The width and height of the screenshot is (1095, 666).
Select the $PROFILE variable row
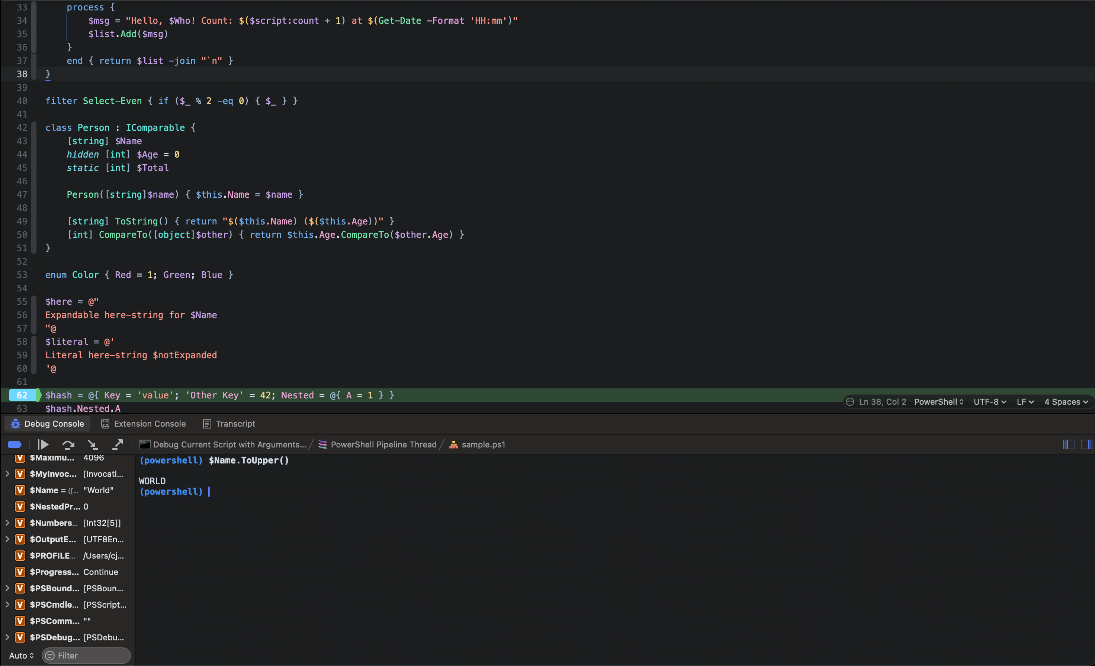pyautogui.click(x=68, y=556)
